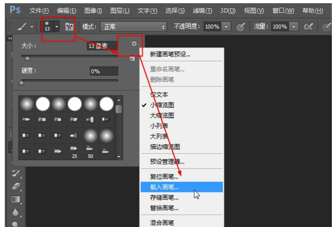This screenshot has height=227, width=334.
Task: Select checked 小缩览图 view option
Action: coord(162,105)
